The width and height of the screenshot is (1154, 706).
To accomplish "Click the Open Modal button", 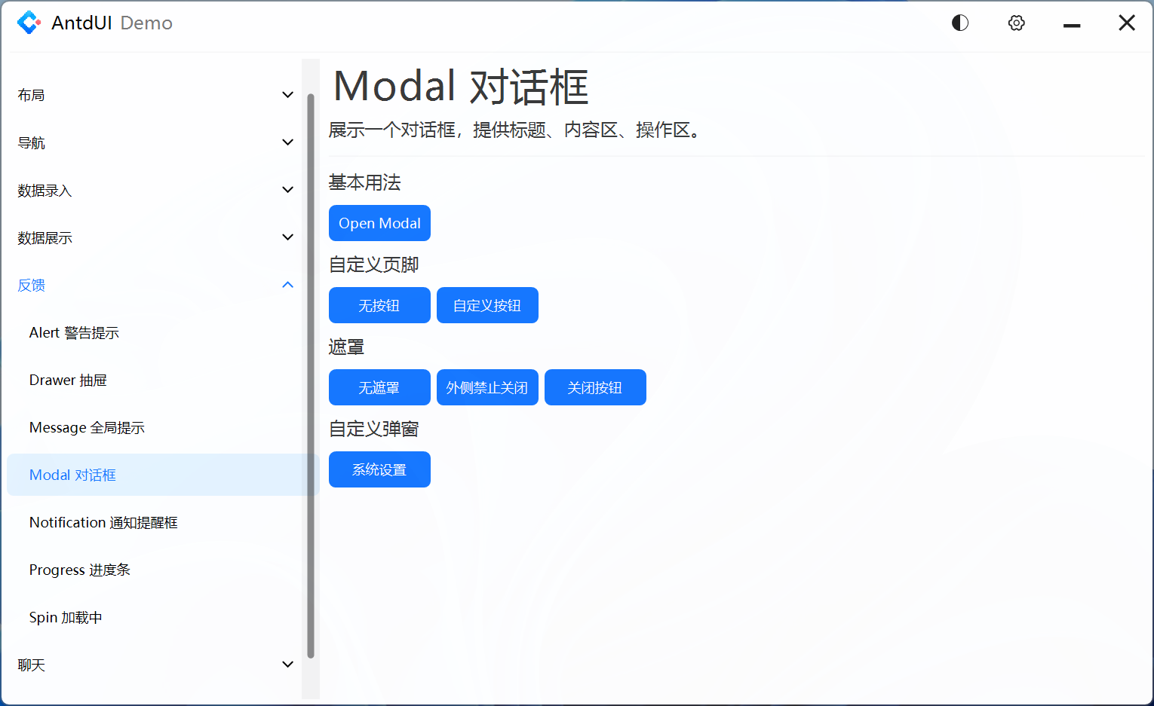I will click(379, 223).
